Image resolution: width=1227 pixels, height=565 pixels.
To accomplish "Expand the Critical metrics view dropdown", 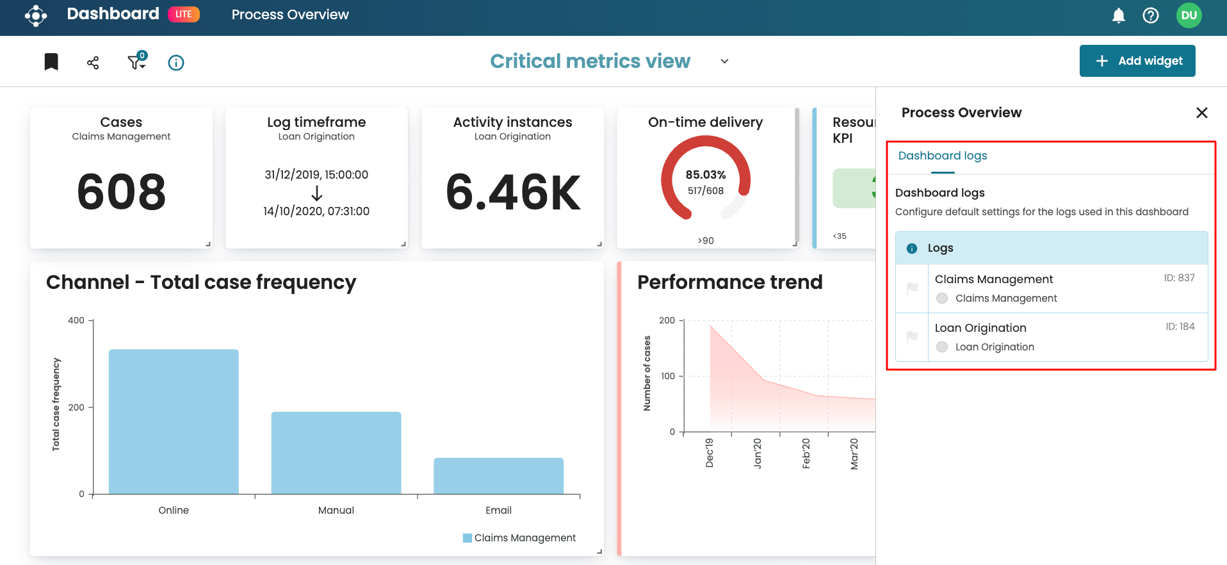I will 724,61.
